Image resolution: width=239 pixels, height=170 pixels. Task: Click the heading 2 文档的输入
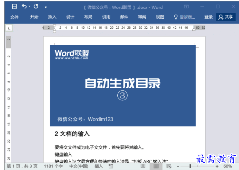(x=72, y=134)
